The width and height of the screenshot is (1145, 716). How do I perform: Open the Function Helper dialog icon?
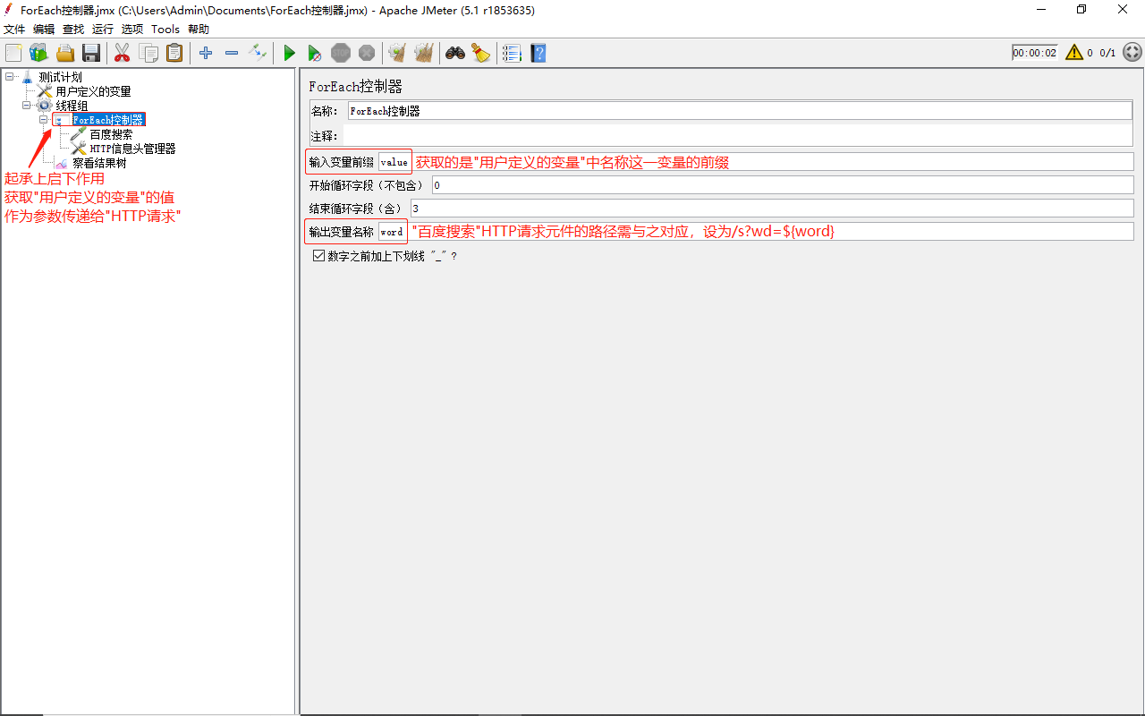(x=512, y=53)
